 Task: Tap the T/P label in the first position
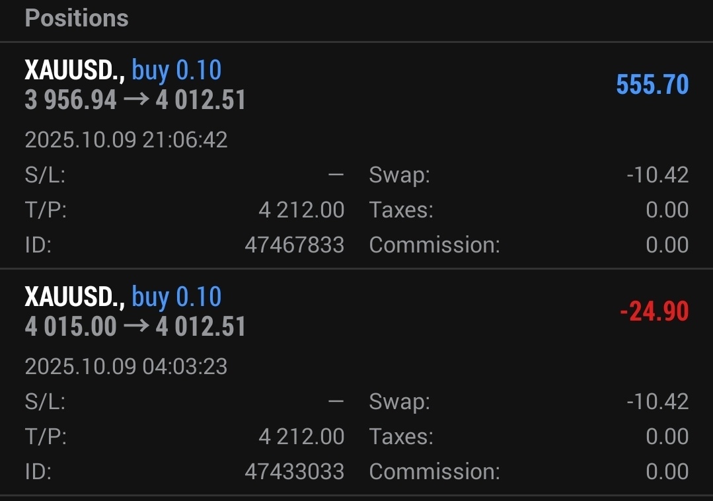coord(46,210)
